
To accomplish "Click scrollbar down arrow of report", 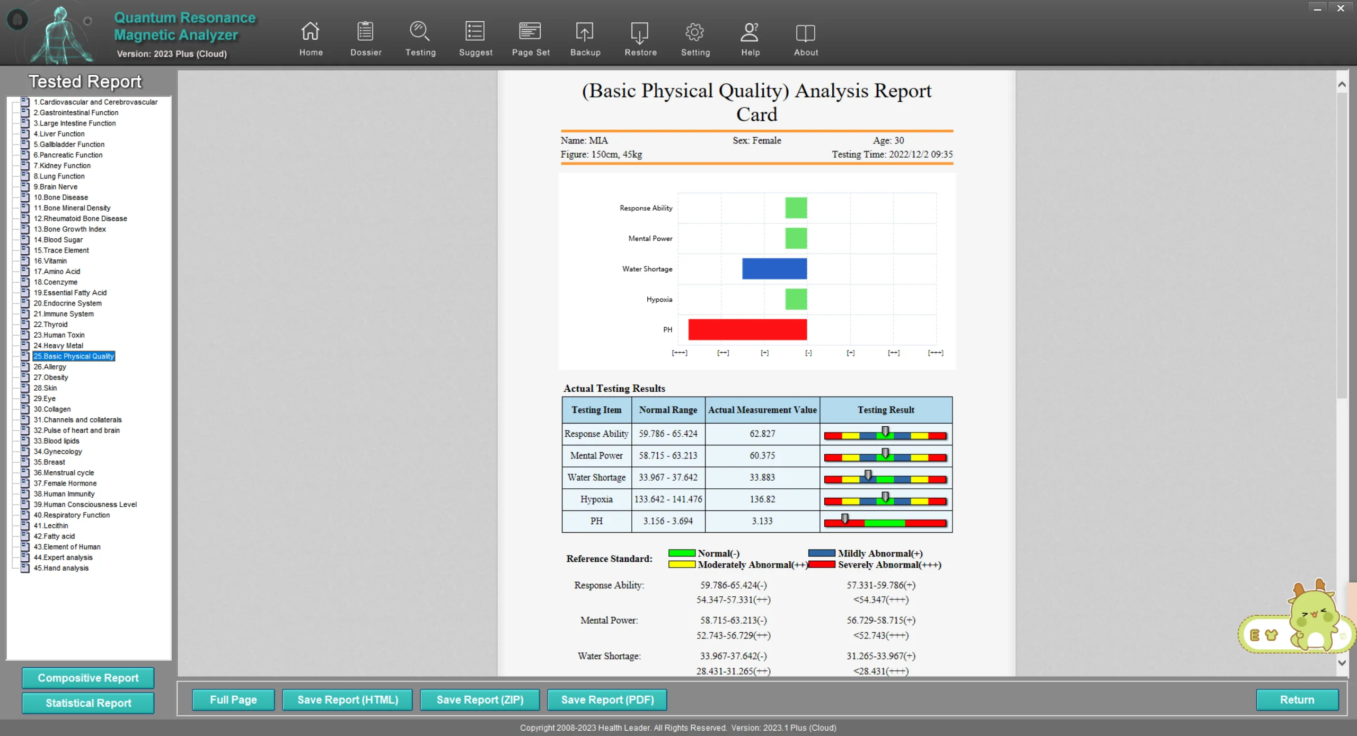I will pos(1342,662).
